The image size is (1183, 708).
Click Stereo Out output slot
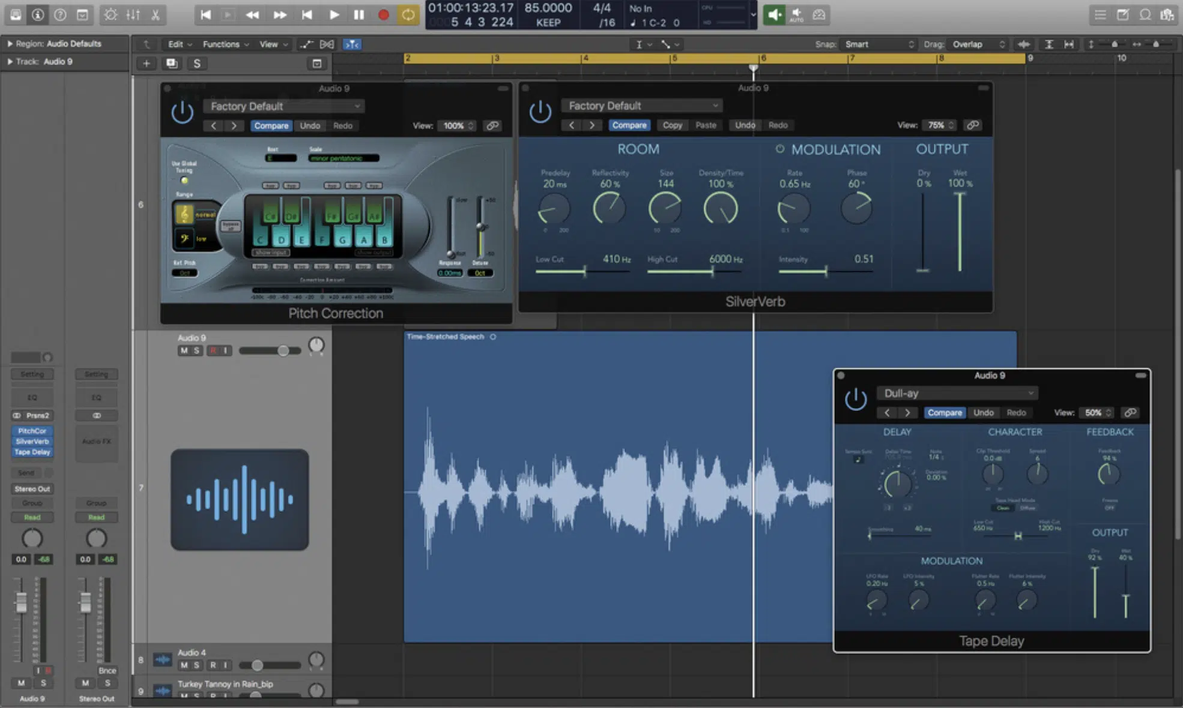32,489
